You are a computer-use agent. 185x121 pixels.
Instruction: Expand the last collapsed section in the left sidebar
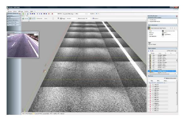(14, 25)
